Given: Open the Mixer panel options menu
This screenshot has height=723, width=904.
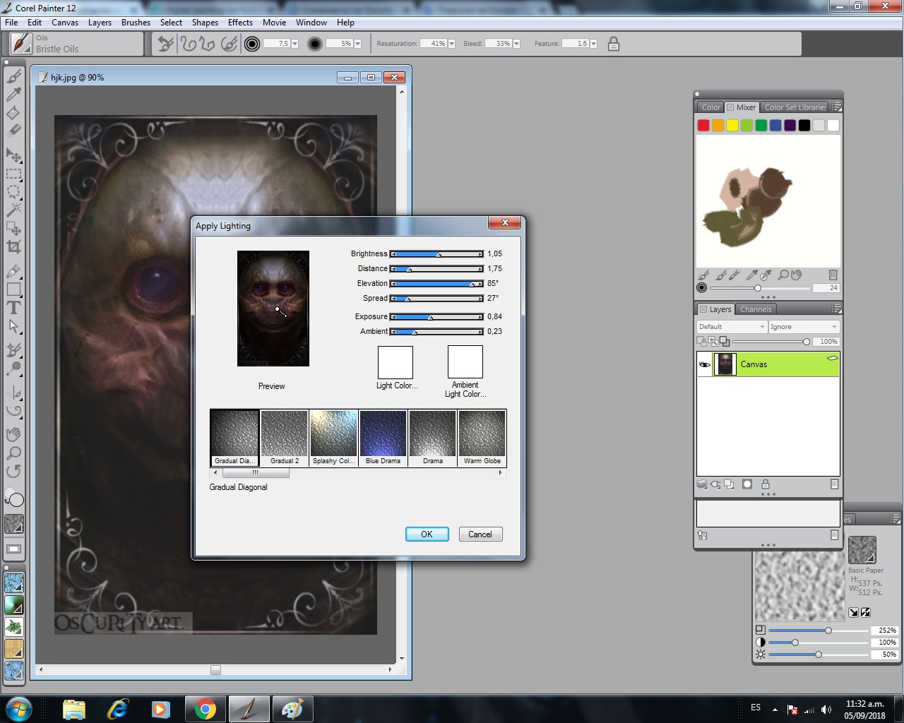Looking at the screenshot, I should [836, 107].
